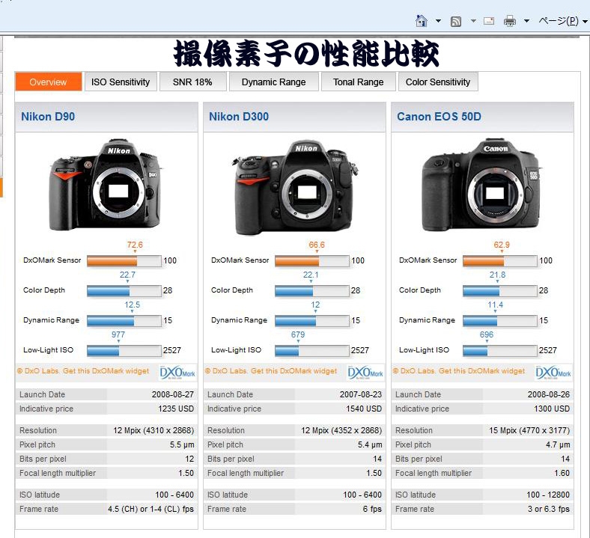The image size is (590, 538).
Task: Open the Home button dropdown arrow
Action: pos(438,21)
